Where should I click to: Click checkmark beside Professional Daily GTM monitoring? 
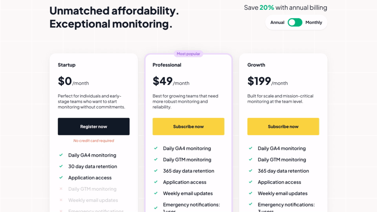156,160
